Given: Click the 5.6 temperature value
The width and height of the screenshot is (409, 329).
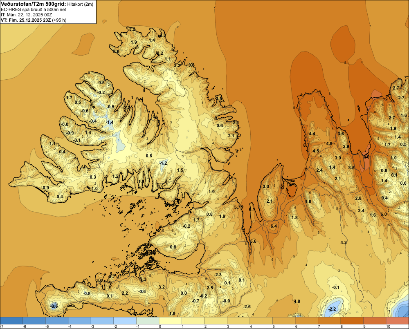Looking at the screenshot, I should tap(253, 241).
